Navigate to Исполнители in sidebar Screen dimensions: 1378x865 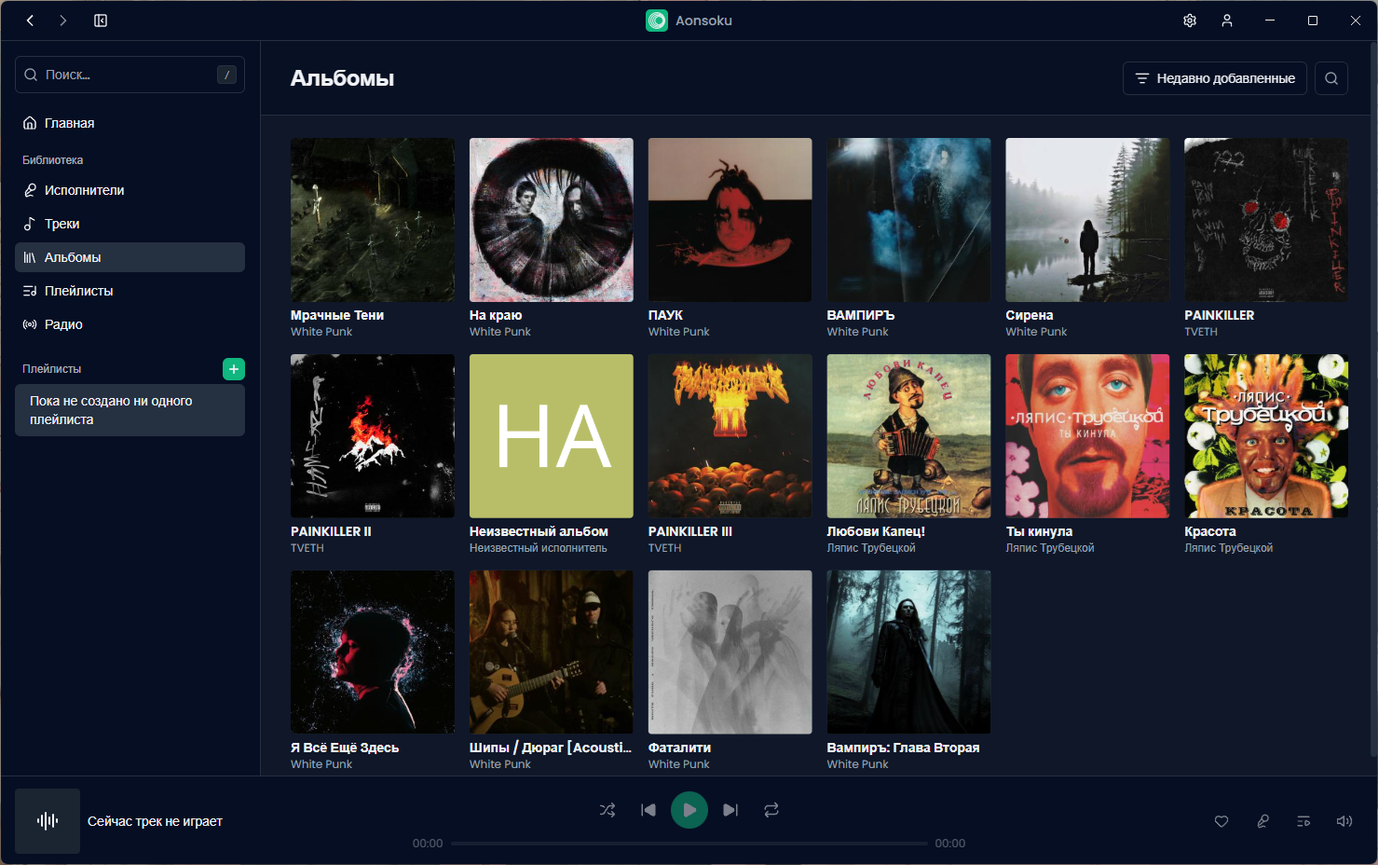point(84,190)
